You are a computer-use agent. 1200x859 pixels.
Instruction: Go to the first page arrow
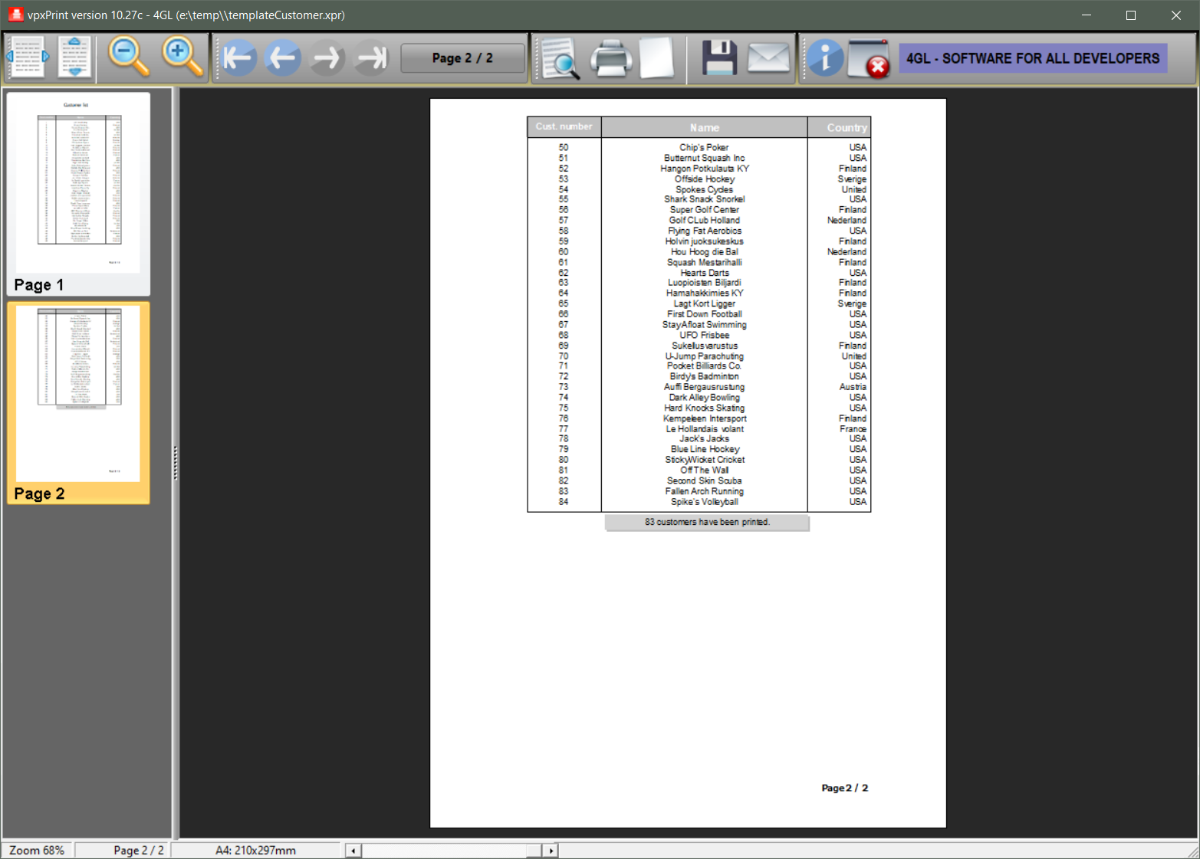pos(239,57)
